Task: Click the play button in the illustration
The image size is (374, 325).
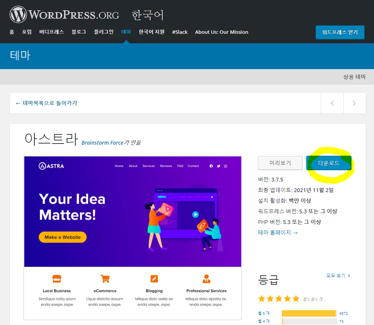Action: [x=195, y=215]
